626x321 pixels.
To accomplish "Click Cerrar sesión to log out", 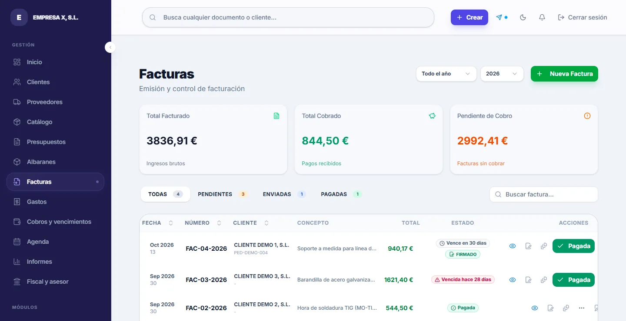I will [583, 17].
